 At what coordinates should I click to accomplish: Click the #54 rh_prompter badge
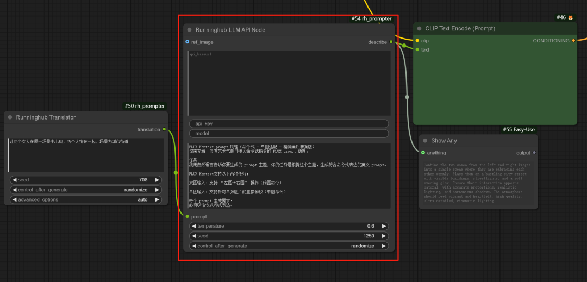point(371,18)
